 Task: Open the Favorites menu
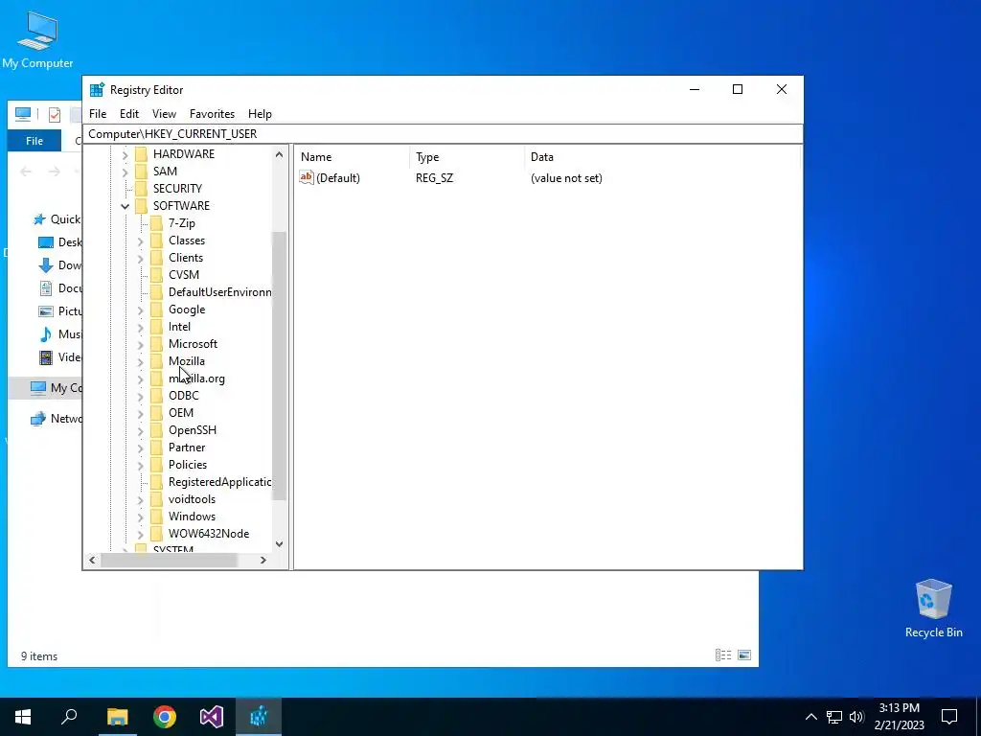(x=212, y=114)
